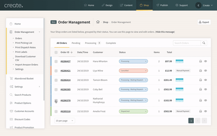Open the Abandoned Basket sidebar item
Screen dimensions: 217x136
pyautogui.click(x=24, y=79)
